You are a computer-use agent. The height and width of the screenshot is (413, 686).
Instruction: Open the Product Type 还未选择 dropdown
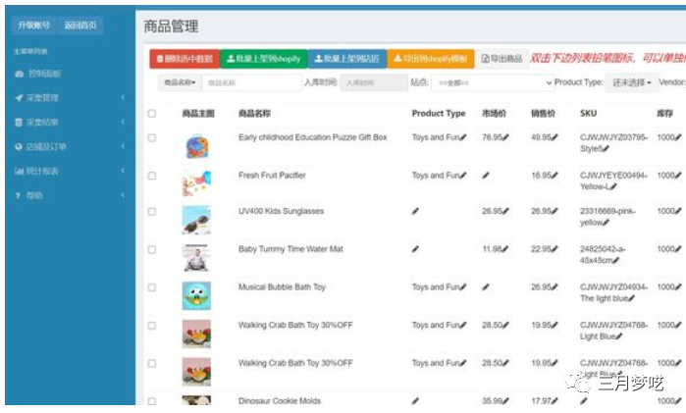[x=629, y=83]
